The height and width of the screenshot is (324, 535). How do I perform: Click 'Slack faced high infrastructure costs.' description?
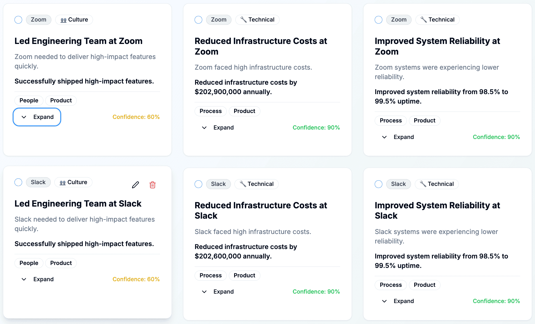tap(253, 232)
